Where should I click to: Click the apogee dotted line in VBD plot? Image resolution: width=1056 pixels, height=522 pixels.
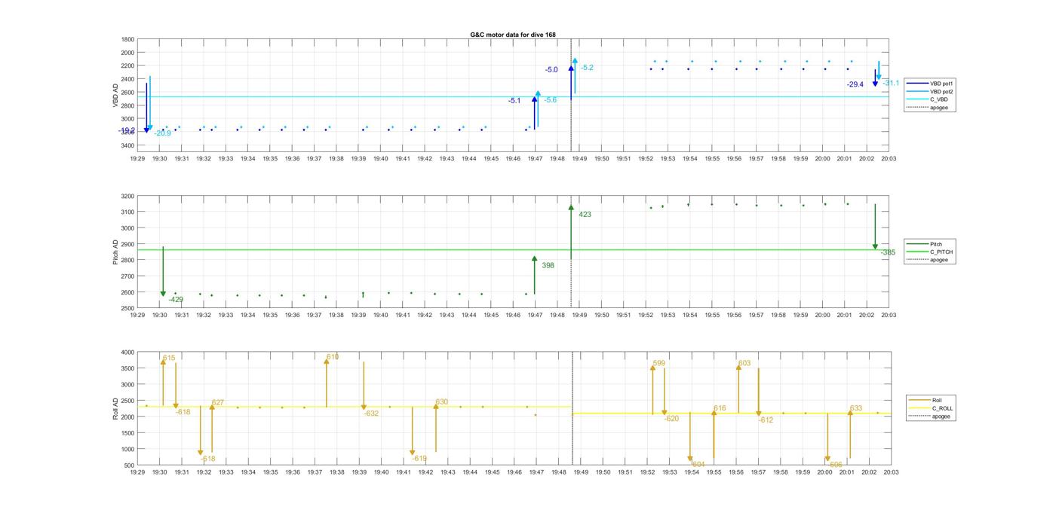(571, 94)
